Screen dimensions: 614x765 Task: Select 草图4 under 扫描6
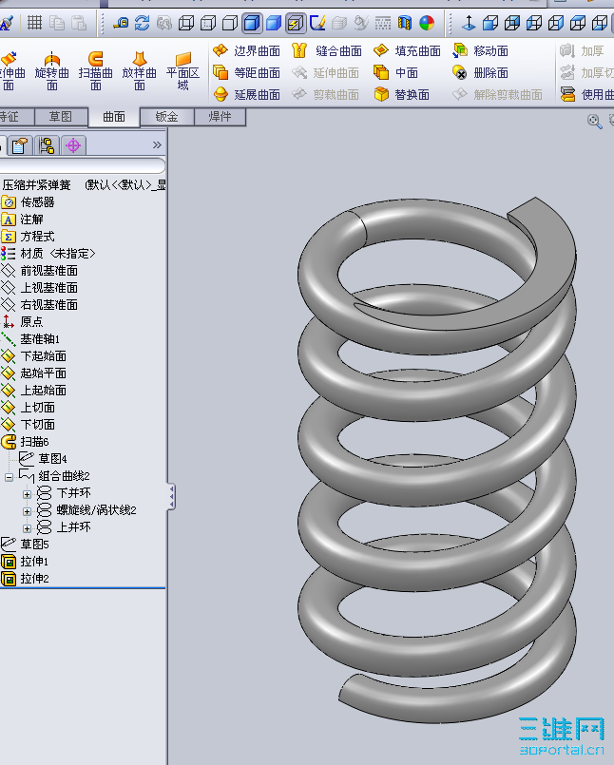tap(43, 459)
